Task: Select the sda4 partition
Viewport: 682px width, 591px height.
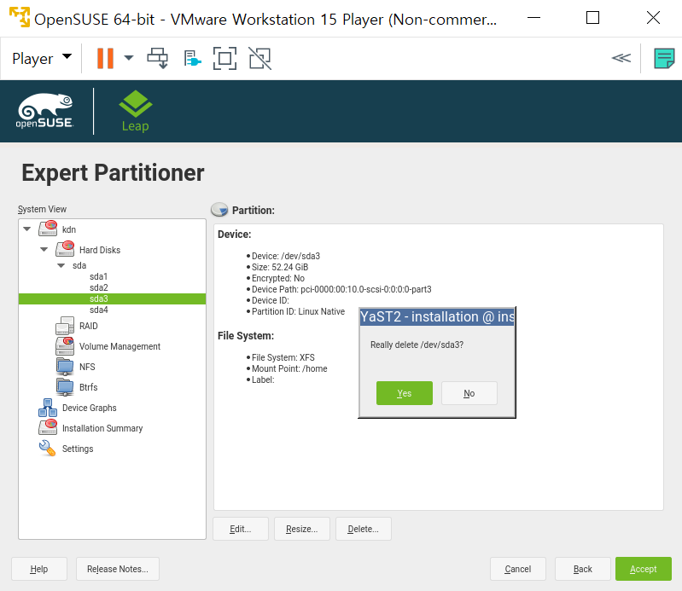Action: (x=99, y=310)
